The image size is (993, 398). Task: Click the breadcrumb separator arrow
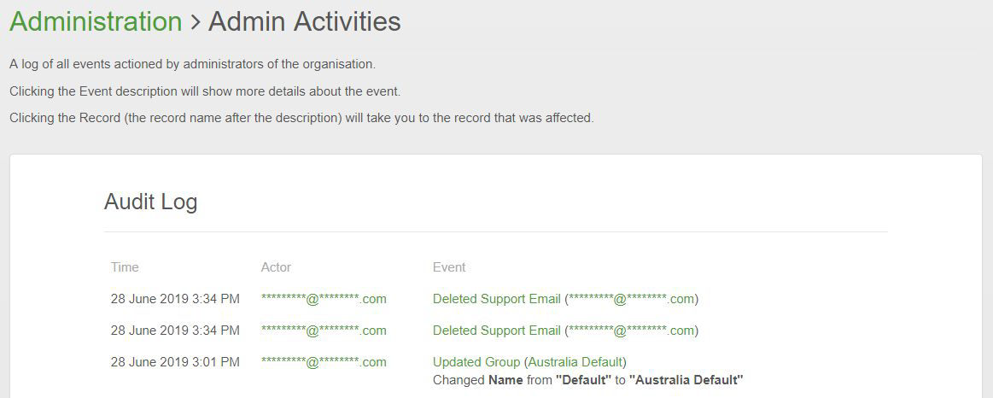196,23
